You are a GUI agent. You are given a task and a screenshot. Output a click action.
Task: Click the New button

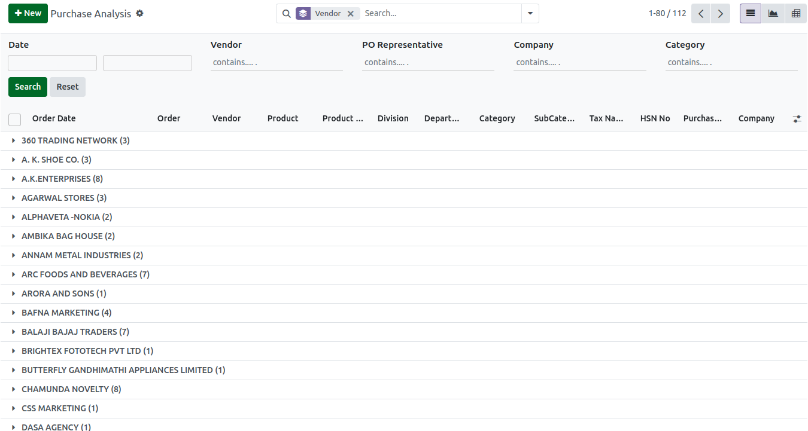[x=28, y=13]
